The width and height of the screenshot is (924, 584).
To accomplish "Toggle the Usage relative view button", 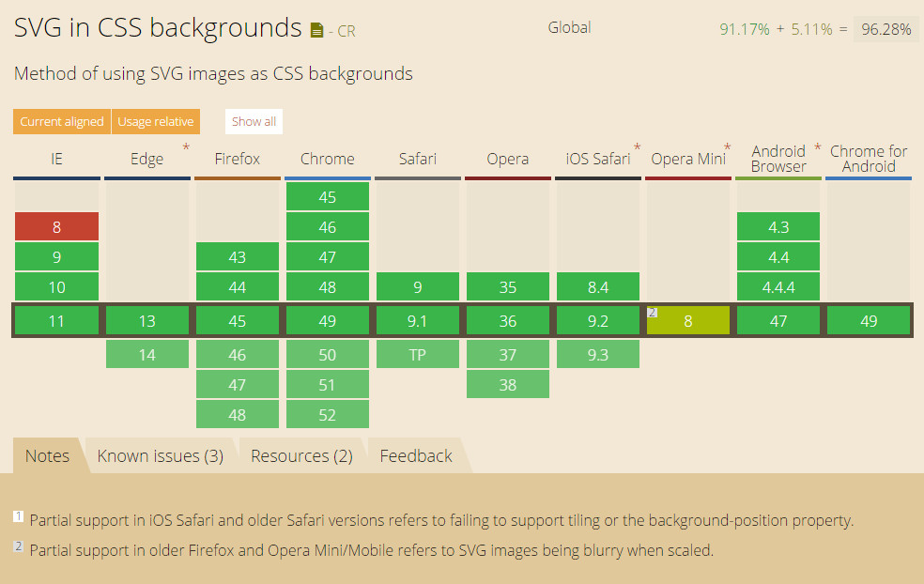I will pos(156,121).
